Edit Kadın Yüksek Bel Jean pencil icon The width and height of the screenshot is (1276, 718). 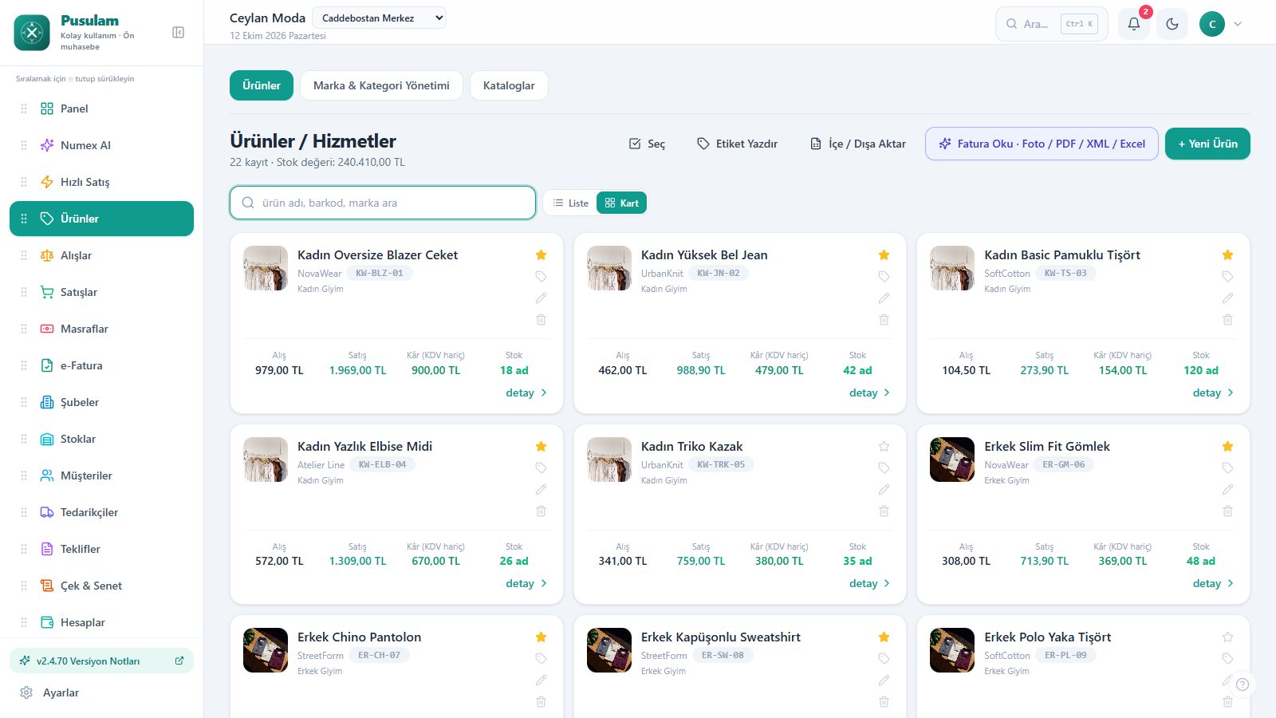[884, 298]
